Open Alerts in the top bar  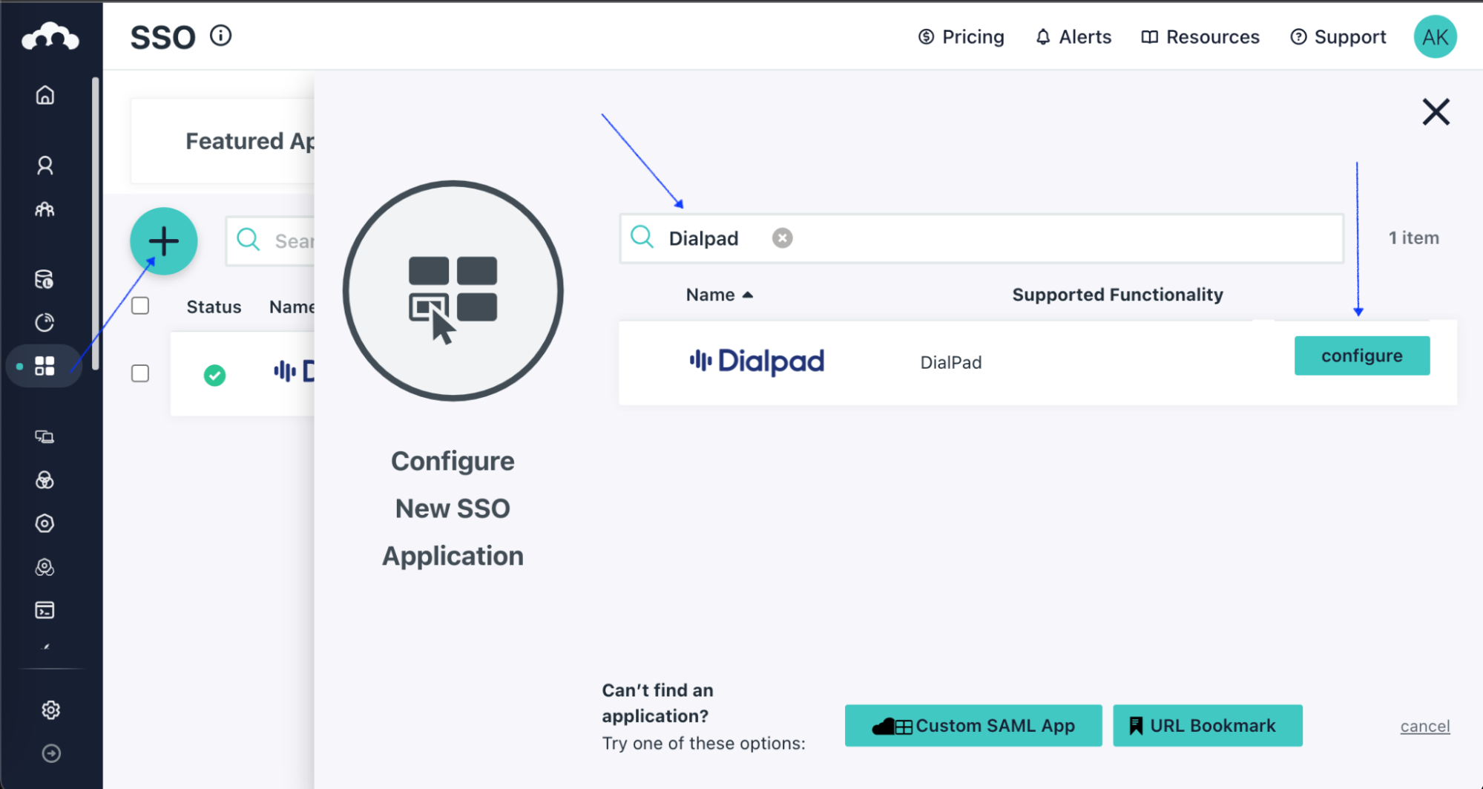tap(1073, 37)
